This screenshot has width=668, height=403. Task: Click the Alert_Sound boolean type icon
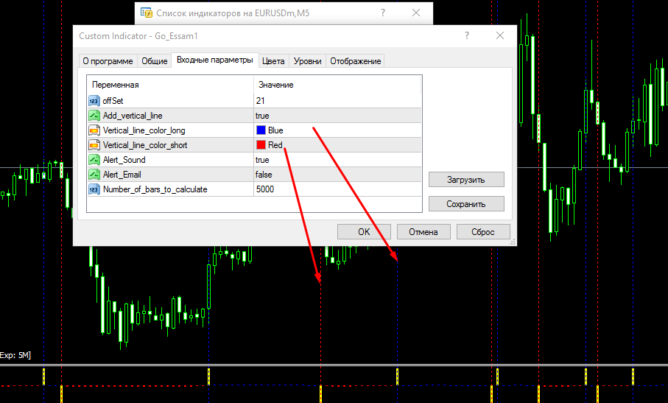click(x=94, y=160)
